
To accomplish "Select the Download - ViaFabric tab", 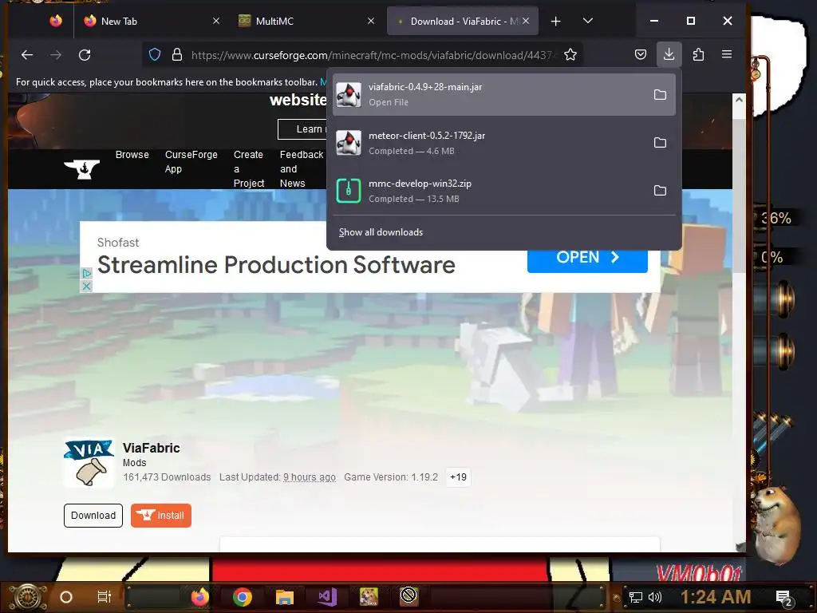I will 462,21.
